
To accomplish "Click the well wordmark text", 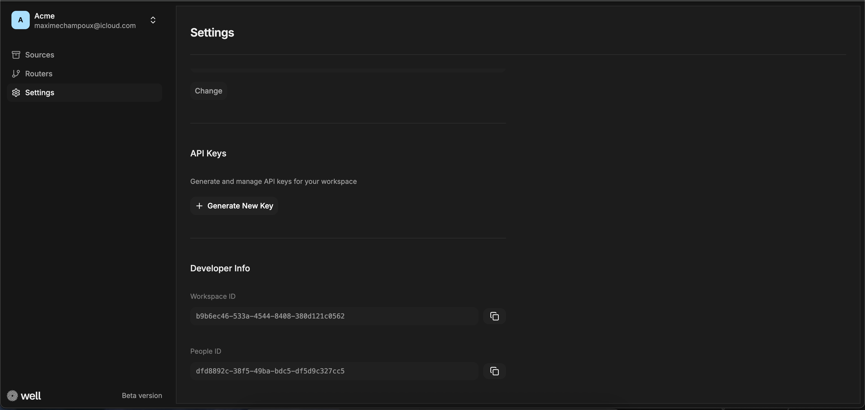I will [31, 396].
